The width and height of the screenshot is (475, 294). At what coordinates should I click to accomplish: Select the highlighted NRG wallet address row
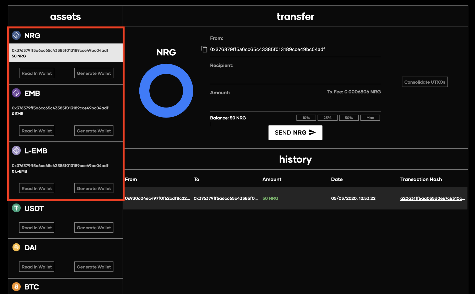[66, 53]
